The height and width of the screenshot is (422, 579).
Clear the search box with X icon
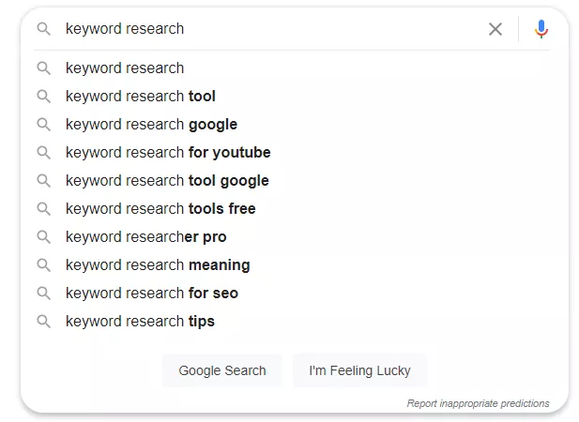[x=495, y=29]
